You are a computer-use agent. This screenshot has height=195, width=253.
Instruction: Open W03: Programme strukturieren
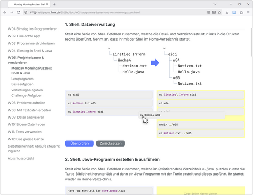(31, 43)
